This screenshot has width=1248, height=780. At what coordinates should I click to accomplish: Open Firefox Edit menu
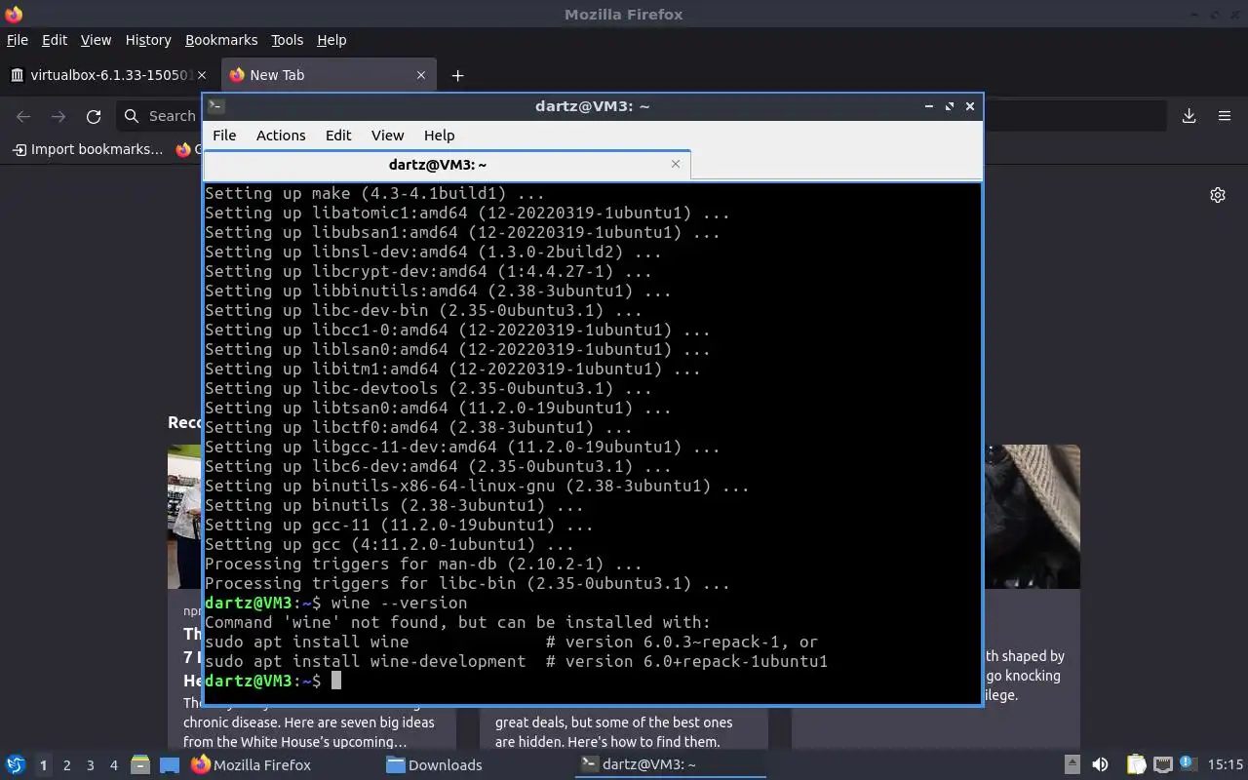coord(55,40)
